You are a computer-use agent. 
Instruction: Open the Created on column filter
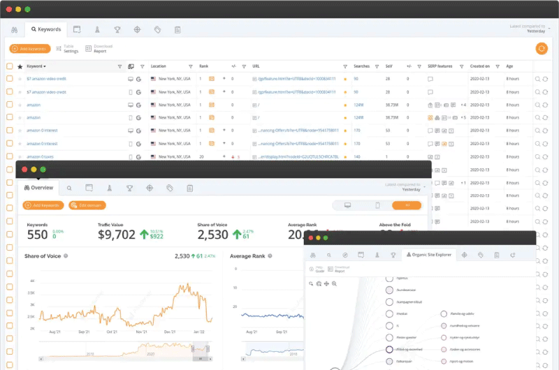point(498,66)
